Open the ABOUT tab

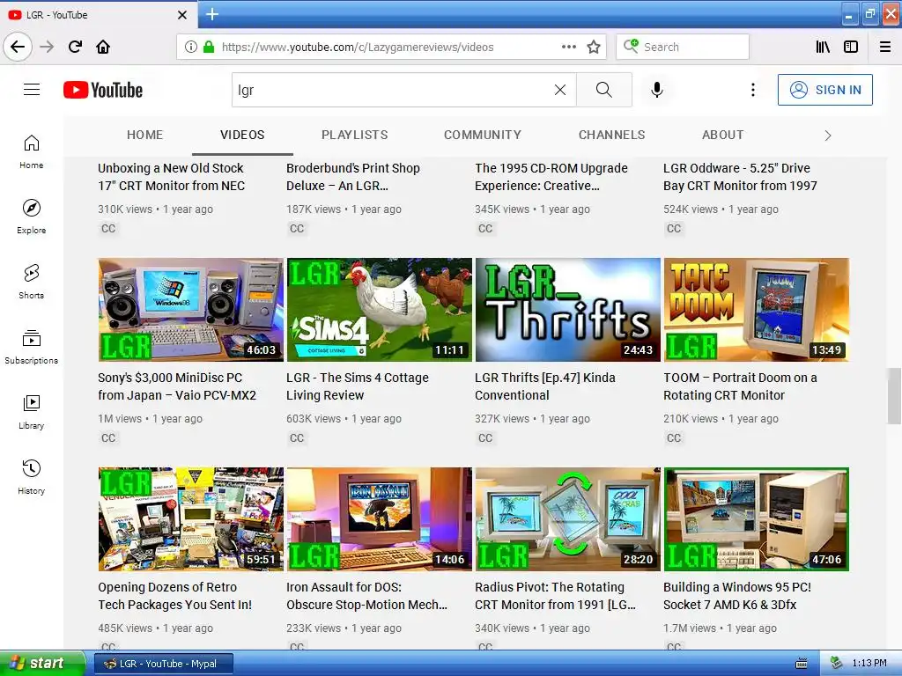722,135
